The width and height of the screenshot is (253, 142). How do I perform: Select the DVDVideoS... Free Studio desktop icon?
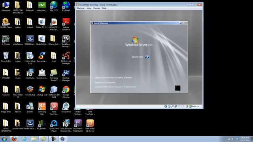[78, 126]
